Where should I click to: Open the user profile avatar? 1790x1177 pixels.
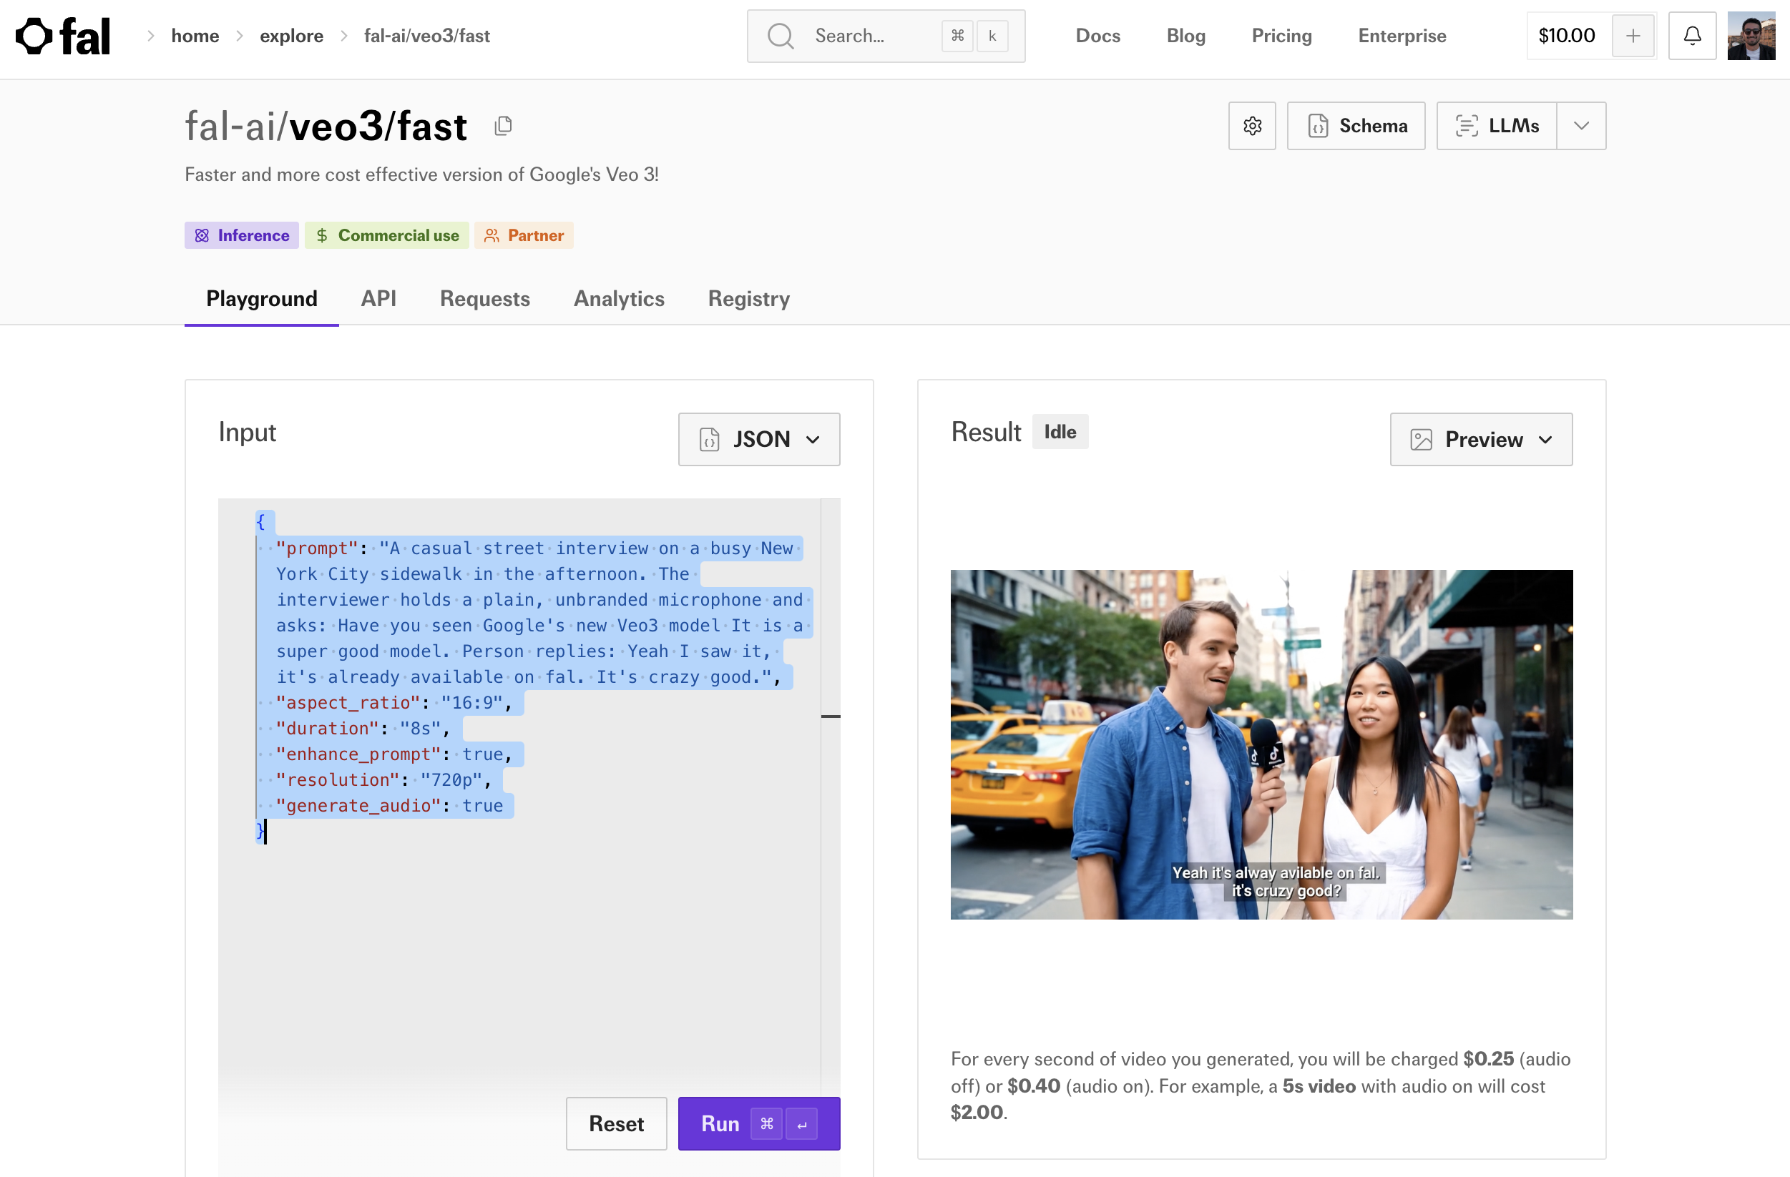pyautogui.click(x=1751, y=35)
